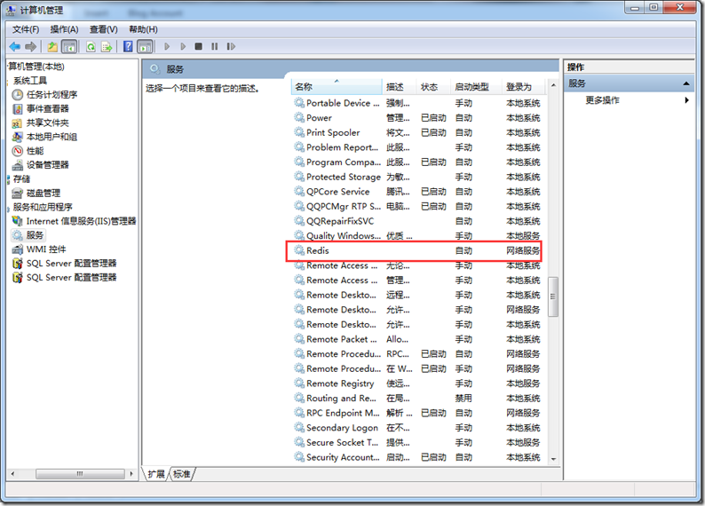Viewport: 705px width, 506px height.
Task: Click gear icon beside Secondary Logon service
Action: pos(299,427)
